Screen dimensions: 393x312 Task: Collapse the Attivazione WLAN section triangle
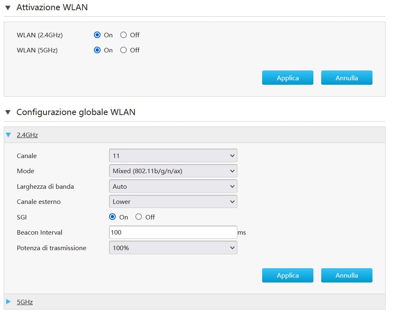point(7,7)
